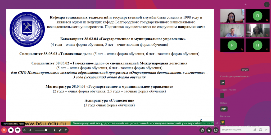Image resolution: width=271 pixels, height=135 pixels.
Task: Select the video tile of blue-shirted participant
Action: pos(232,31)
